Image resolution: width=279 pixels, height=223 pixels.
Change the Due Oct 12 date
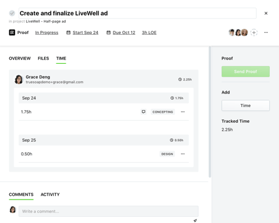(124, 32)
